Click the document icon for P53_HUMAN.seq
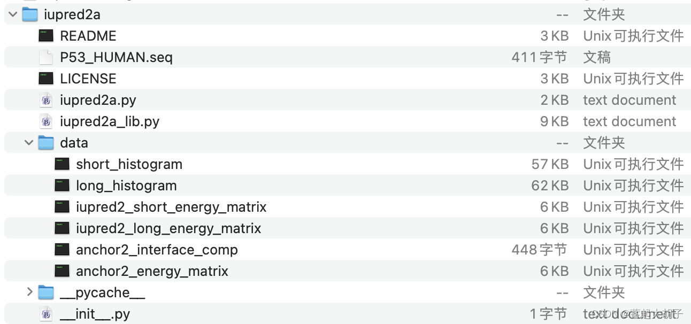The image size is (691, 324). pos(46,57)
